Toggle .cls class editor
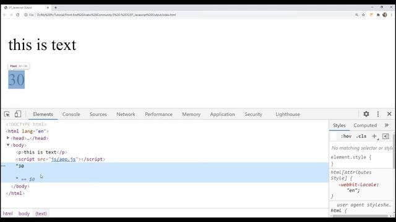The image size is (396, 222). [x=361, y=136]
